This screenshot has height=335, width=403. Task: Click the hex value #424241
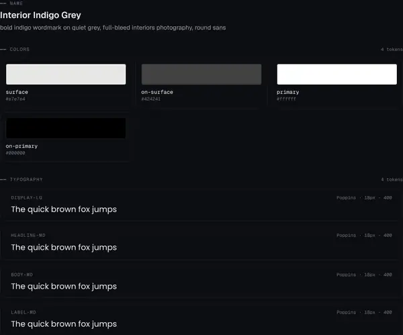click(151, 99)
